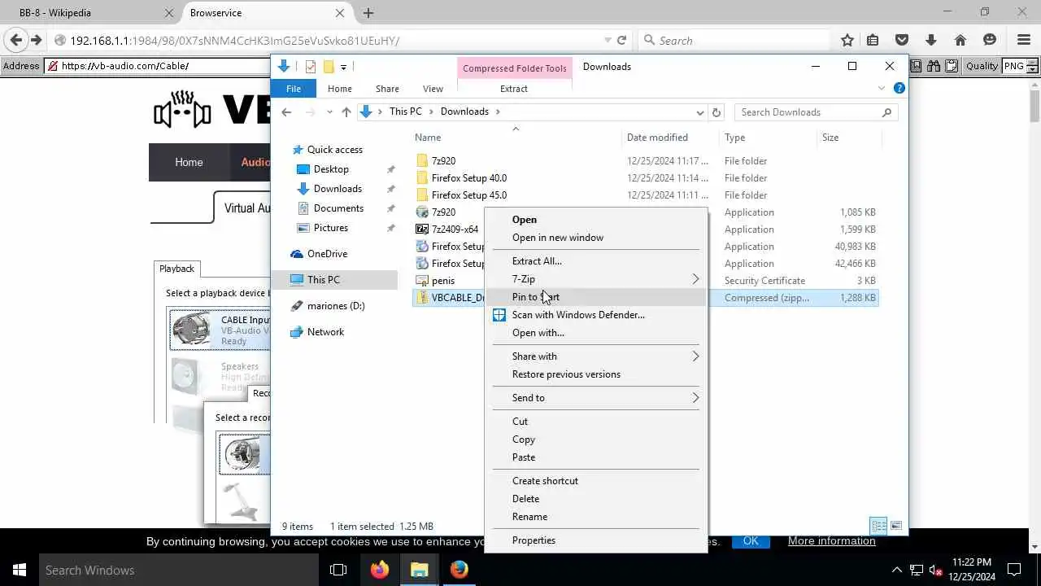Switch to the View ribbon tab
This screenshot has height=586, width=1041.
[433, 89]
